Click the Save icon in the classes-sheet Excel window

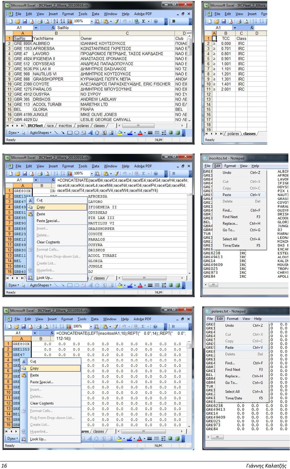(x=224, y=21)
